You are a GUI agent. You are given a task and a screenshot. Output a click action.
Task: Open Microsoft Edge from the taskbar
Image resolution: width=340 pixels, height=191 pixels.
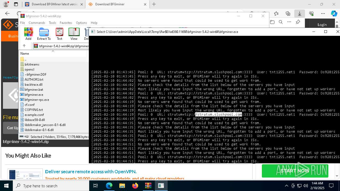pyautogui.click(x=109, y=186)
